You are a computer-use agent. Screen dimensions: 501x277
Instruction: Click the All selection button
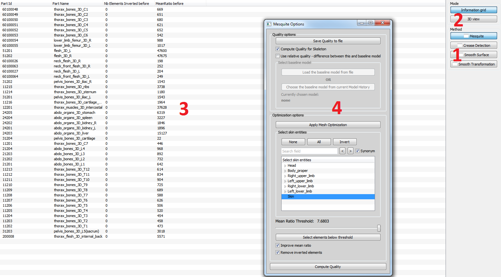click(319, 142)
